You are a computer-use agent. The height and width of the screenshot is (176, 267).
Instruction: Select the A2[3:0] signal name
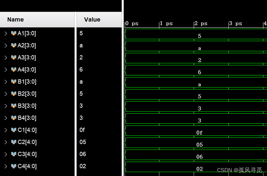click(27, 46)
